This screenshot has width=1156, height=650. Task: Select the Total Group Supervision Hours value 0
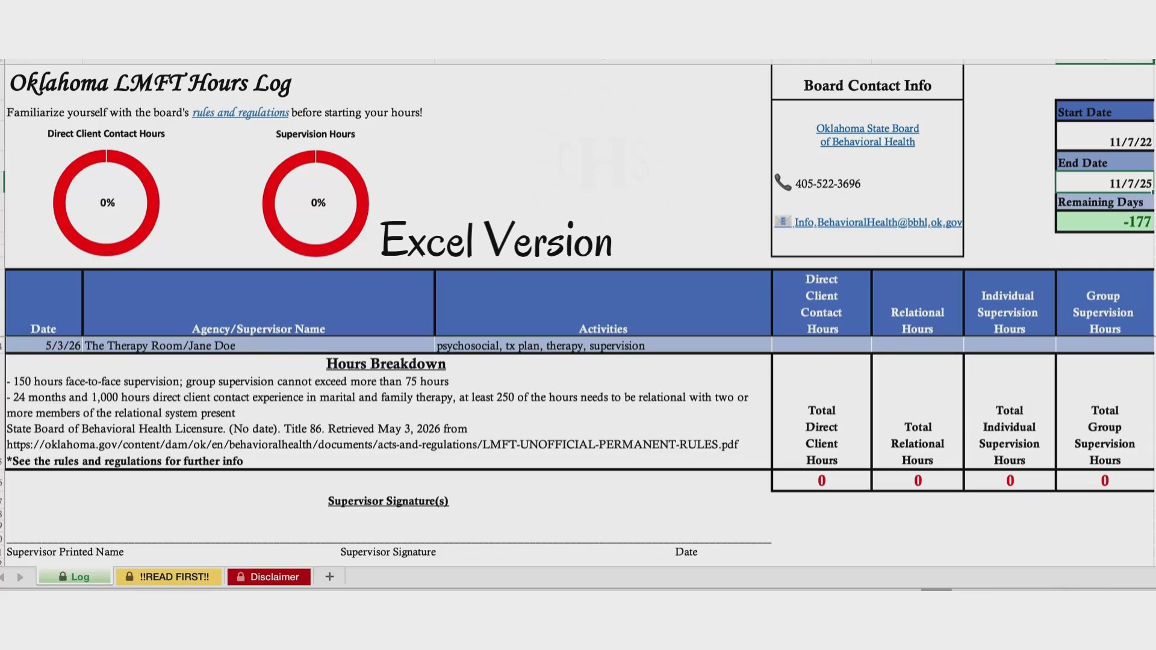(x=1105, y=480)
